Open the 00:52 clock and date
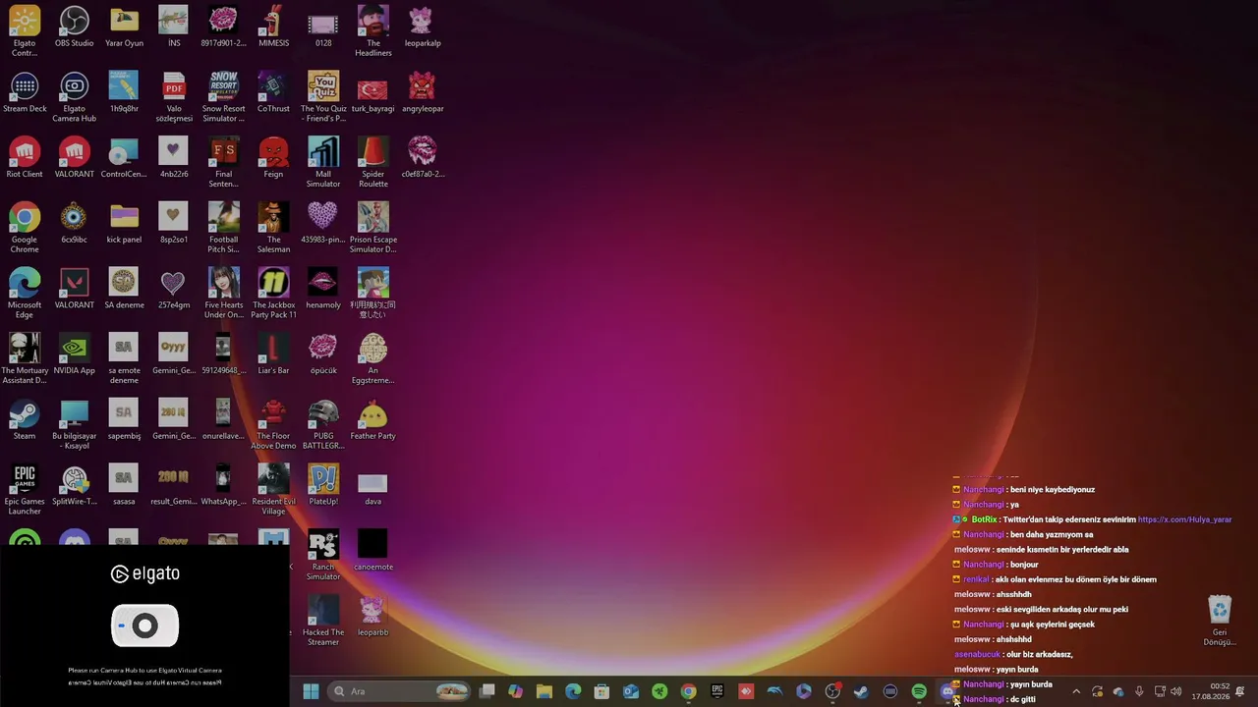The height and width of the screenshot is (707, 1258). 1211,691
